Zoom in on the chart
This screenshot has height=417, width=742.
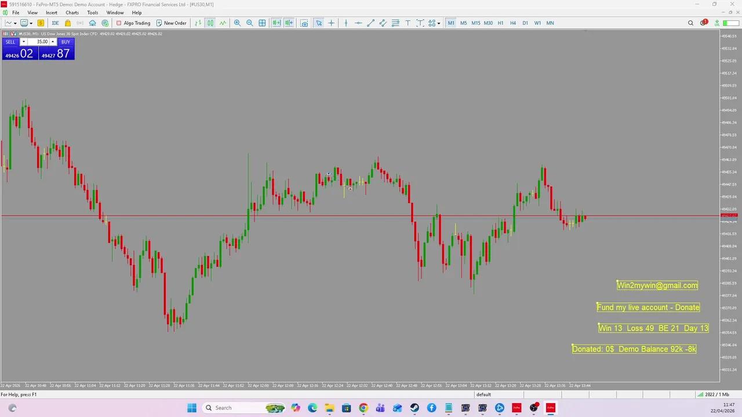(x=237, y=23)
